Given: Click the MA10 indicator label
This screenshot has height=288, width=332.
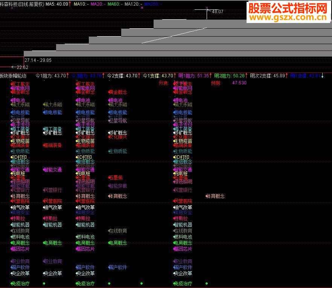Looking at the screenshot, I should pos(81,4).
